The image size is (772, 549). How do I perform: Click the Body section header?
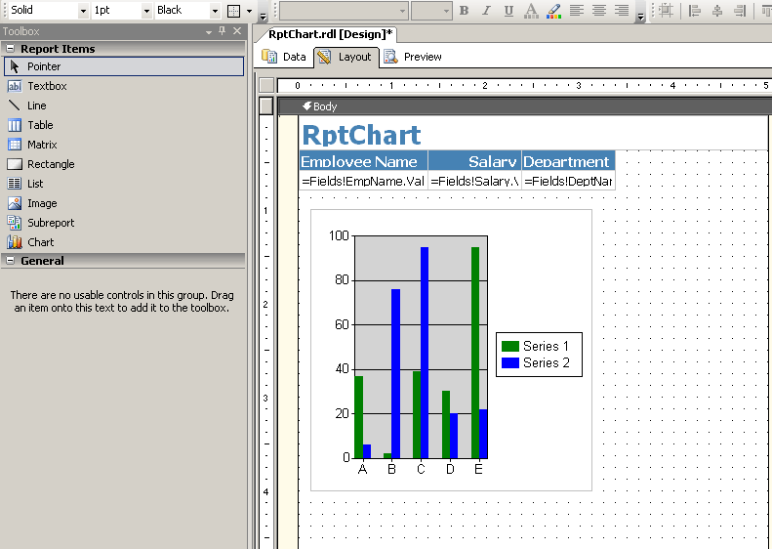point(320,106)
